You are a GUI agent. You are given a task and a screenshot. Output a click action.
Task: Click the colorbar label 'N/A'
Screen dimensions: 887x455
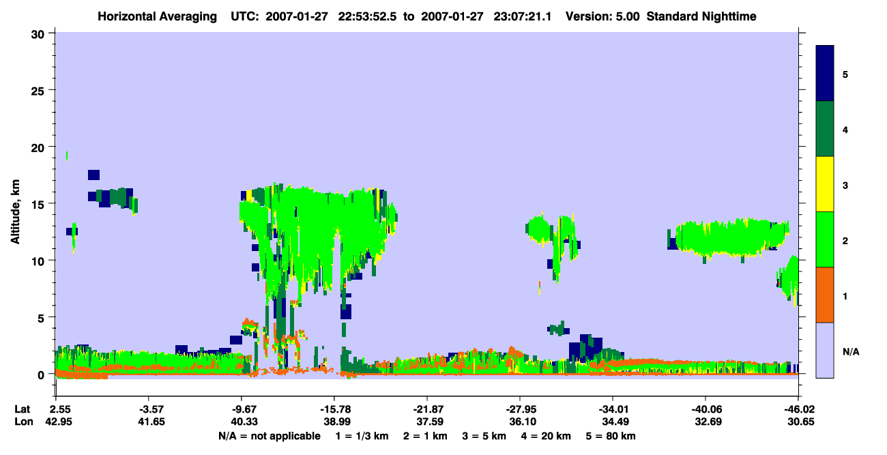pos(851,351)
